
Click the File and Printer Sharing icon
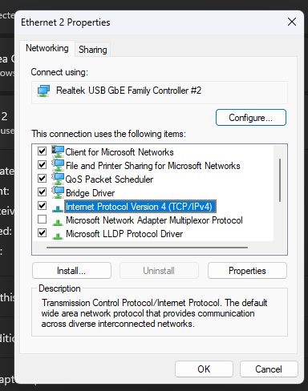pos(58,165)
